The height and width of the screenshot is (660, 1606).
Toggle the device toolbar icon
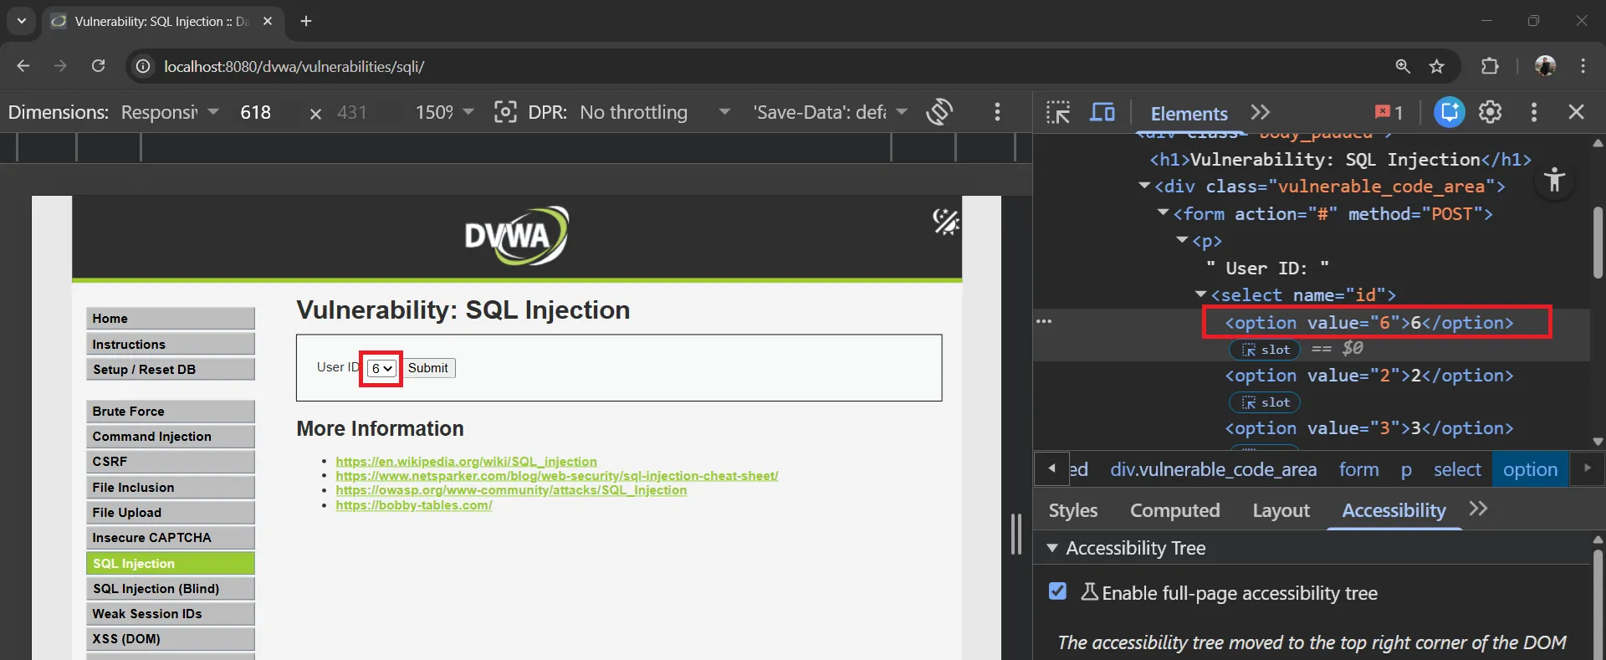(x=1102, y=112)
